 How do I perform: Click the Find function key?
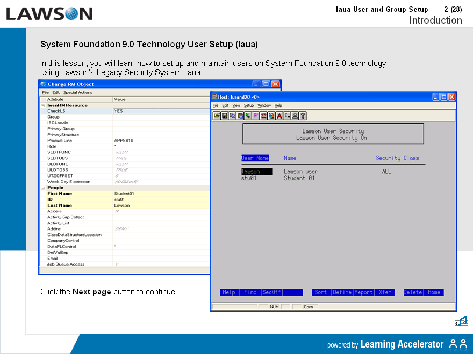(250, 292)
